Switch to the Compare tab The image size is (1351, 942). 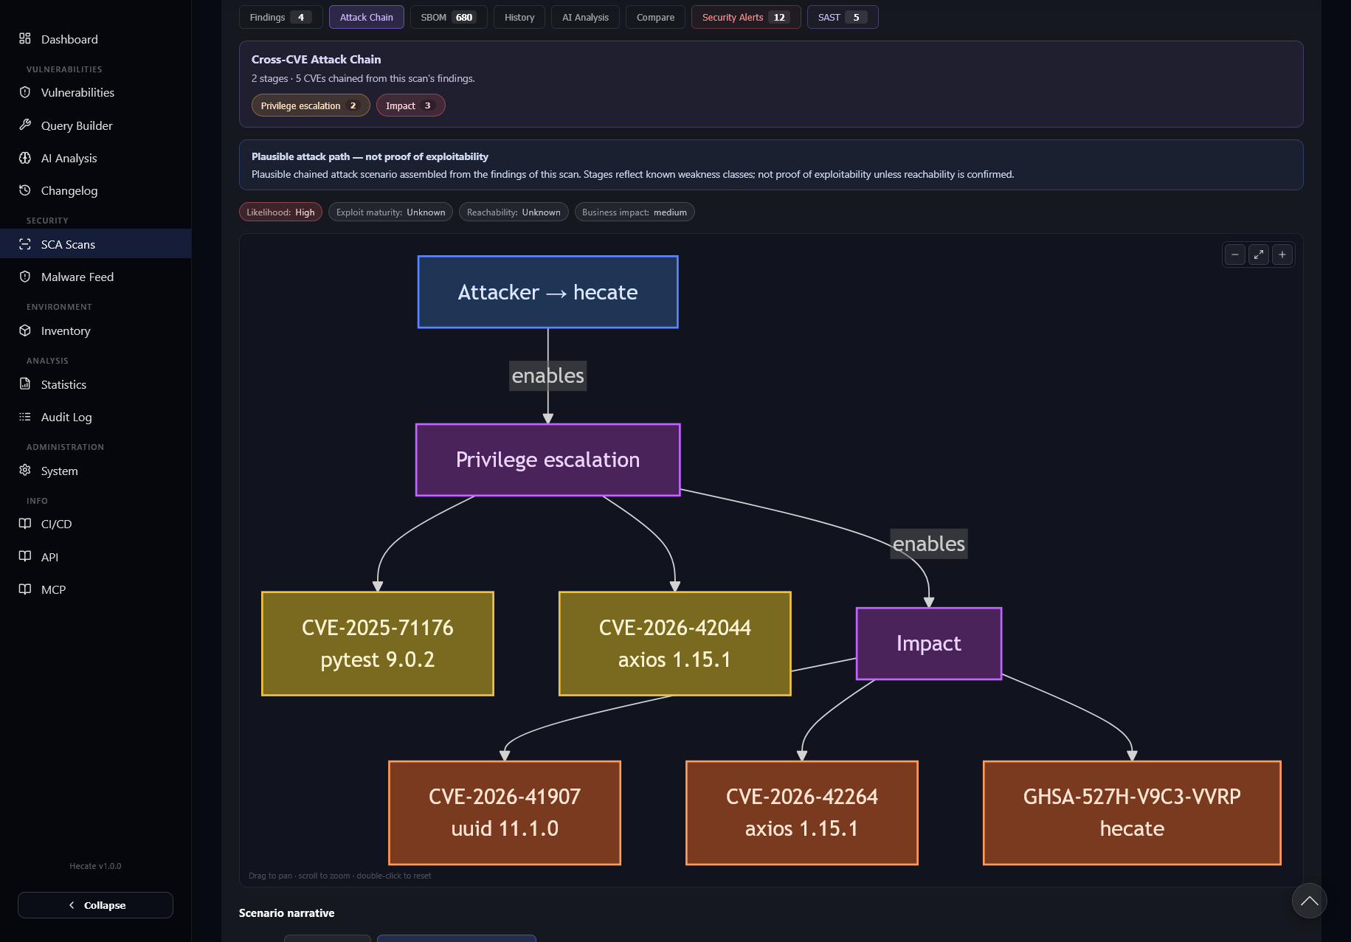pos(655,17)
